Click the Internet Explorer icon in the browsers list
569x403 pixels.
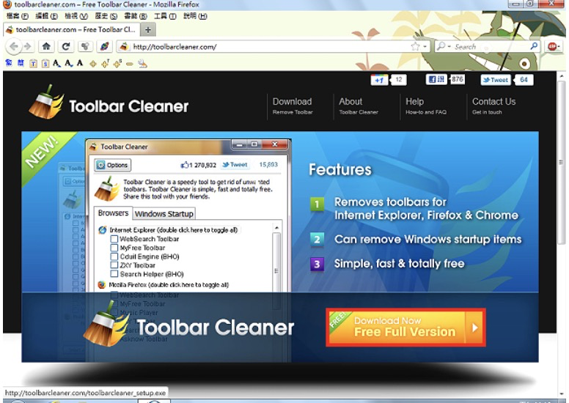(103, 230)
